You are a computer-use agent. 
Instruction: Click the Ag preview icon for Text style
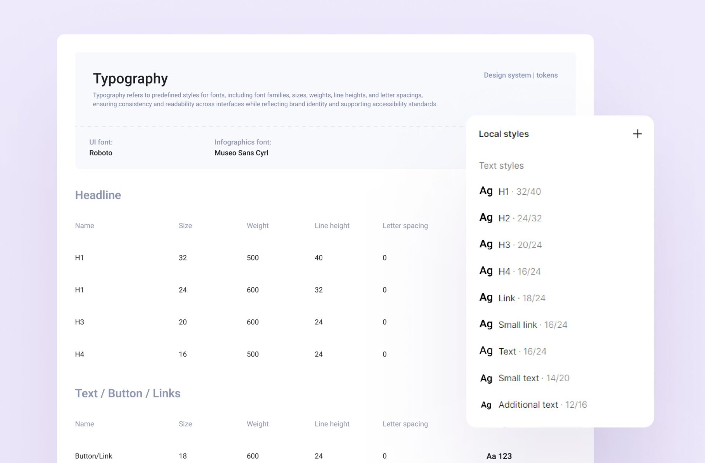486,351
